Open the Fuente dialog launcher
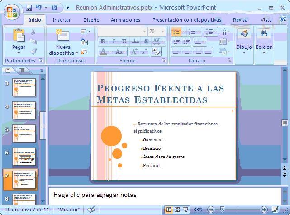The height and width of the screenshot is (215, 290). point(163,60)
